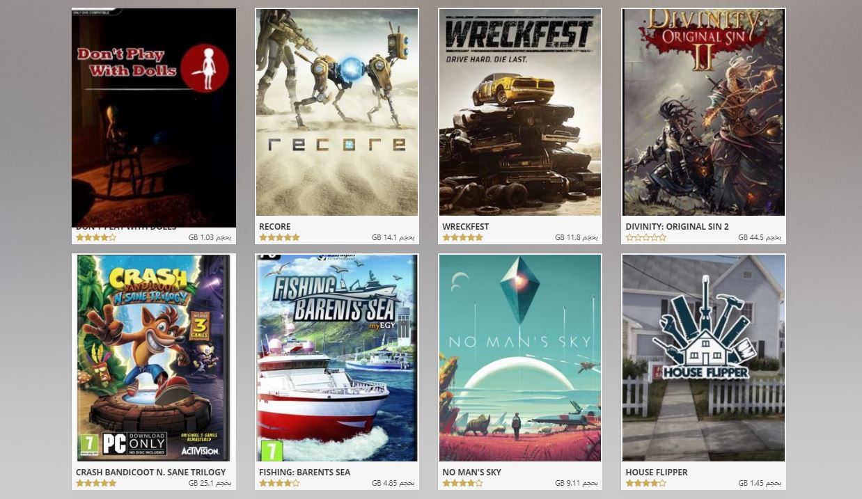Click the star rating under Recore
This screenshot has height=499, width=862.
click(x=279, y=237)
